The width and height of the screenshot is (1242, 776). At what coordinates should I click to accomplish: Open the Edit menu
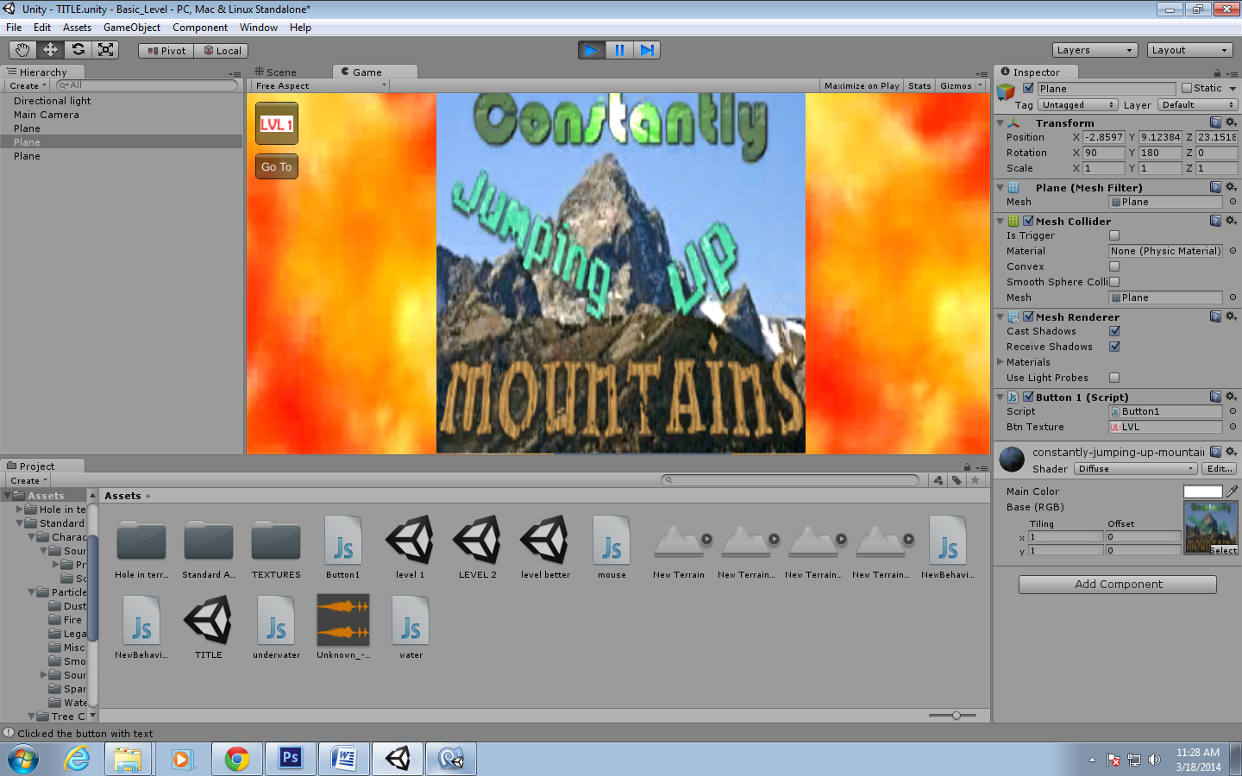tap(42, 28)
